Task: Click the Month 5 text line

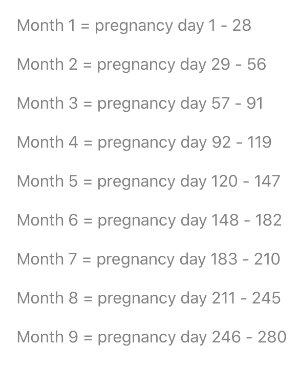Action: point(148,181)
